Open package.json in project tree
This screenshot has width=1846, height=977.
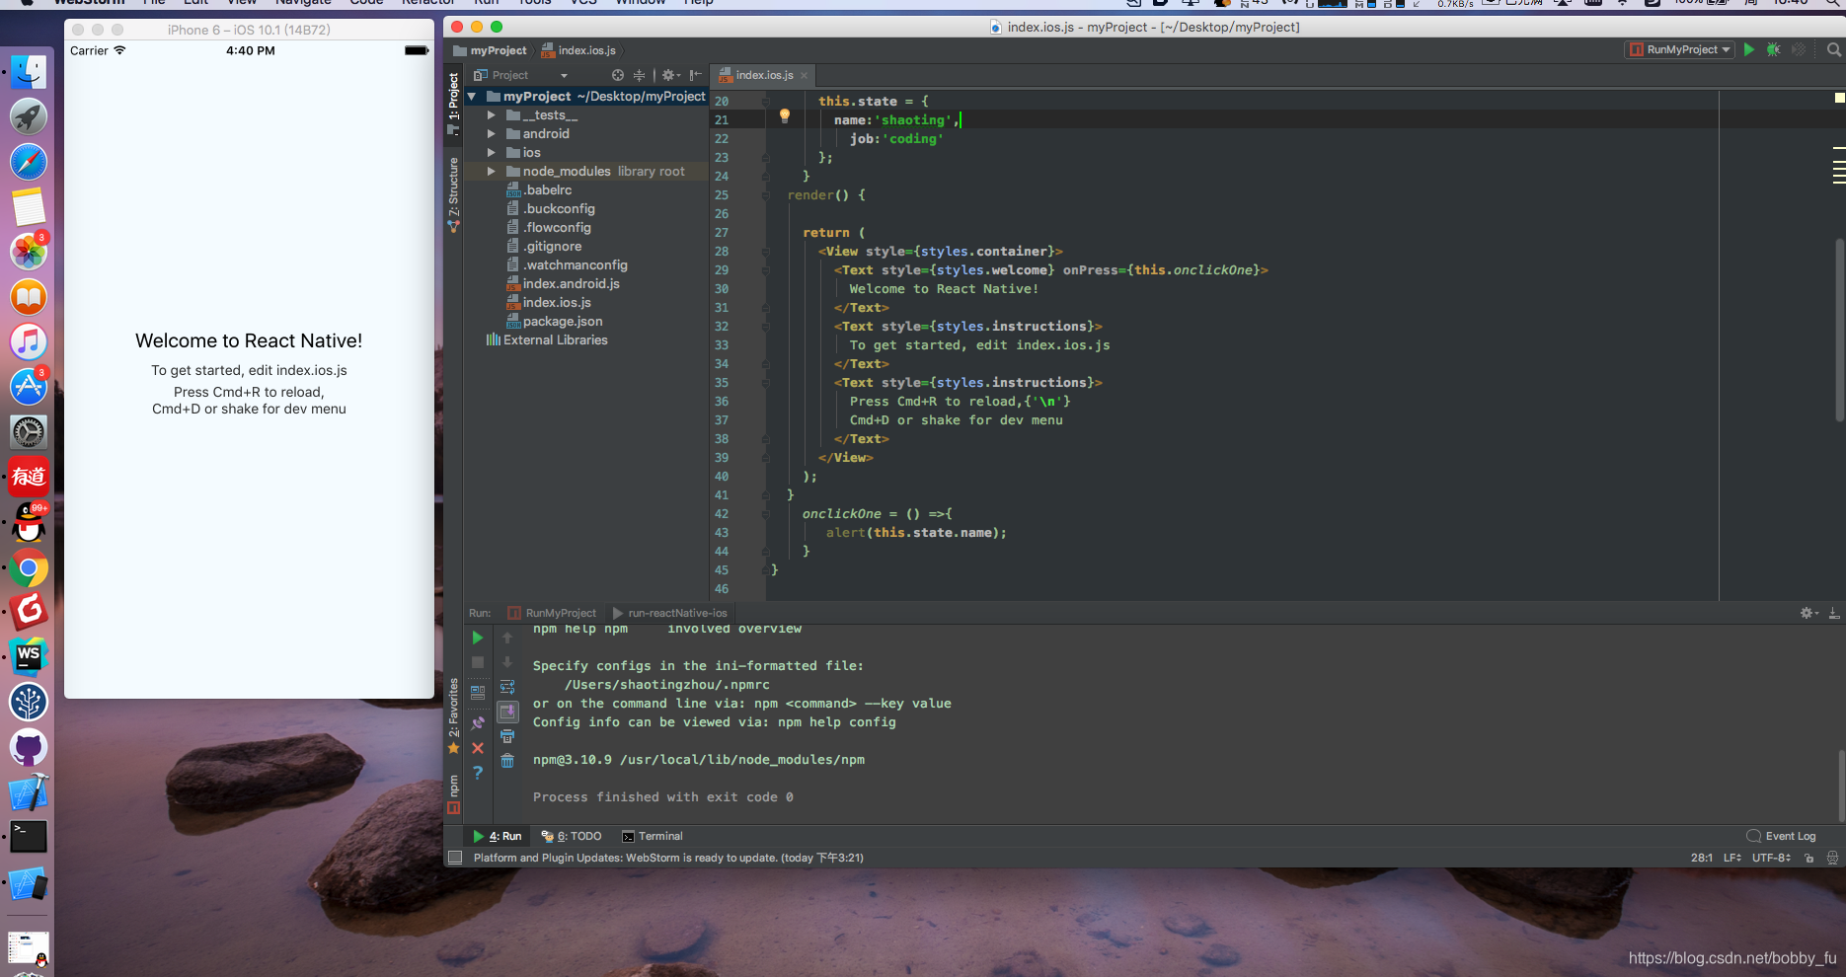554,322
